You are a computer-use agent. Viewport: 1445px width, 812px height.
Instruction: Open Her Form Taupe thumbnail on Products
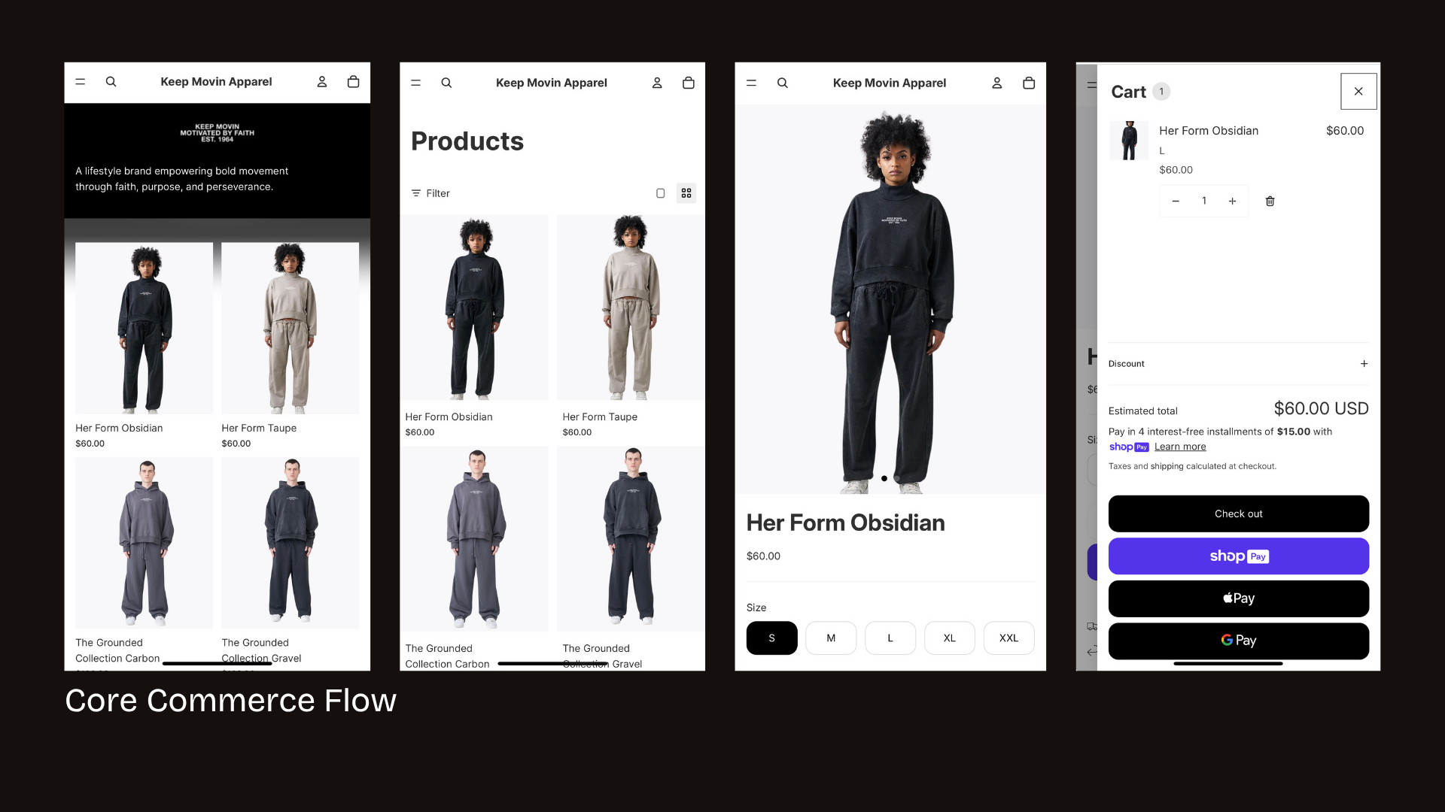point(631,308)
